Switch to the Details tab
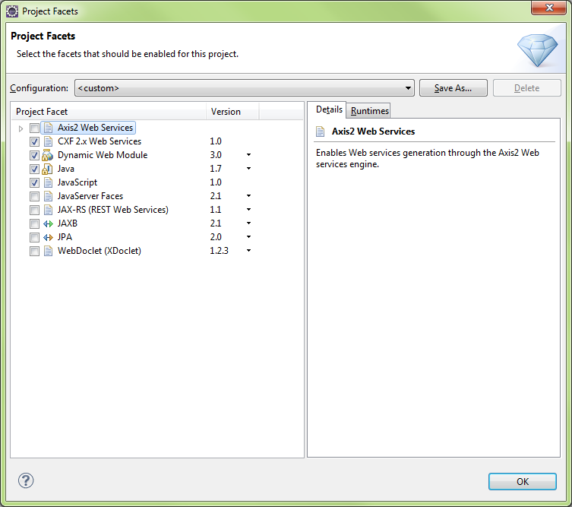The image size is (572, 507). click(x=329, y=109)
